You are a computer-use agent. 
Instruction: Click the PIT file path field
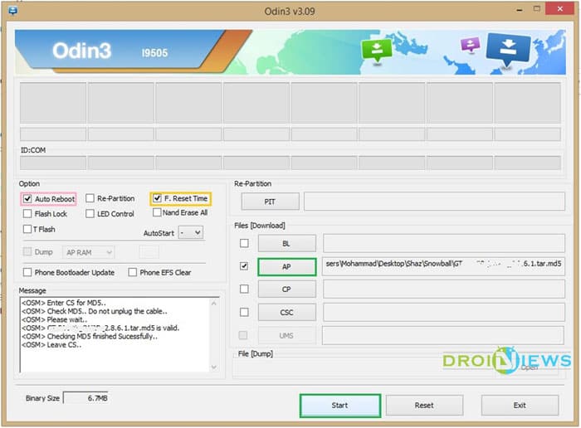tap(435, 202)
